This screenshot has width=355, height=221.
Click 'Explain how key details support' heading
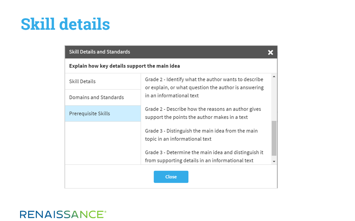click(x=125, y=66)
